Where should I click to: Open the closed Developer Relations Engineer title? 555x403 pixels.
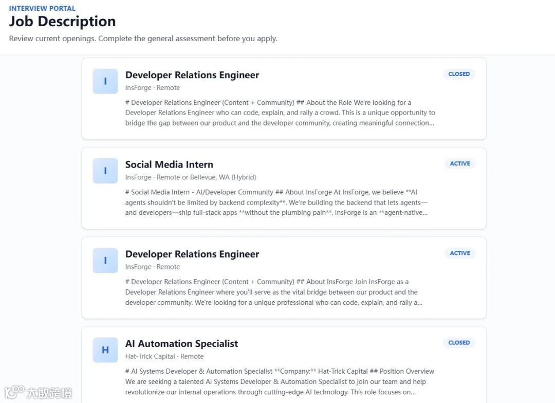[x=192, y=75]
